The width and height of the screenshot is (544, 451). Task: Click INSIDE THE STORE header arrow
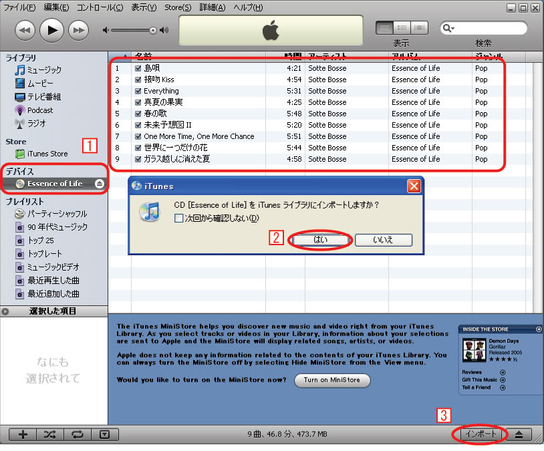point(539,329)
